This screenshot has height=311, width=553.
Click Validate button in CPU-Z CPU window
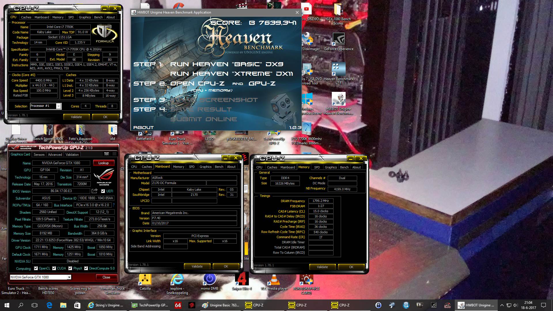click(x=76, y=117)
